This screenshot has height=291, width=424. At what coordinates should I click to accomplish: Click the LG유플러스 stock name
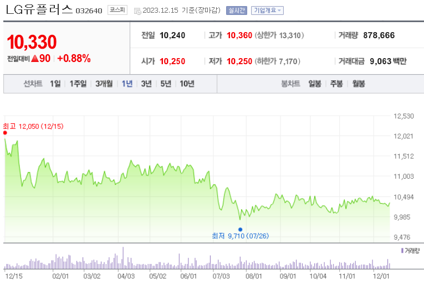pos(39,10)
